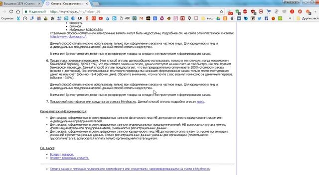Click the AdBlock ABP extension icon

245,11
